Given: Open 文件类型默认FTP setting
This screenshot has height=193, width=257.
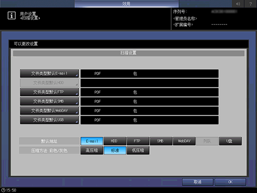Looking at the screenshot, I should pyautogui.click(x=49, y=92).
